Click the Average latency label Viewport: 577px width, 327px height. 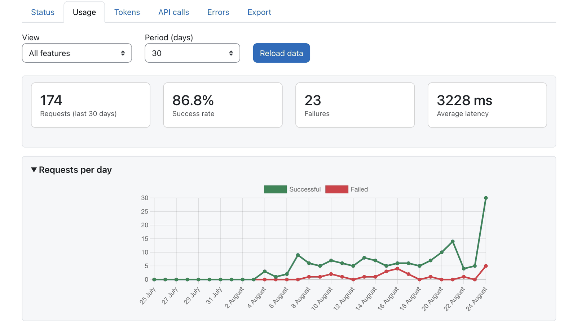coord(463,114)
